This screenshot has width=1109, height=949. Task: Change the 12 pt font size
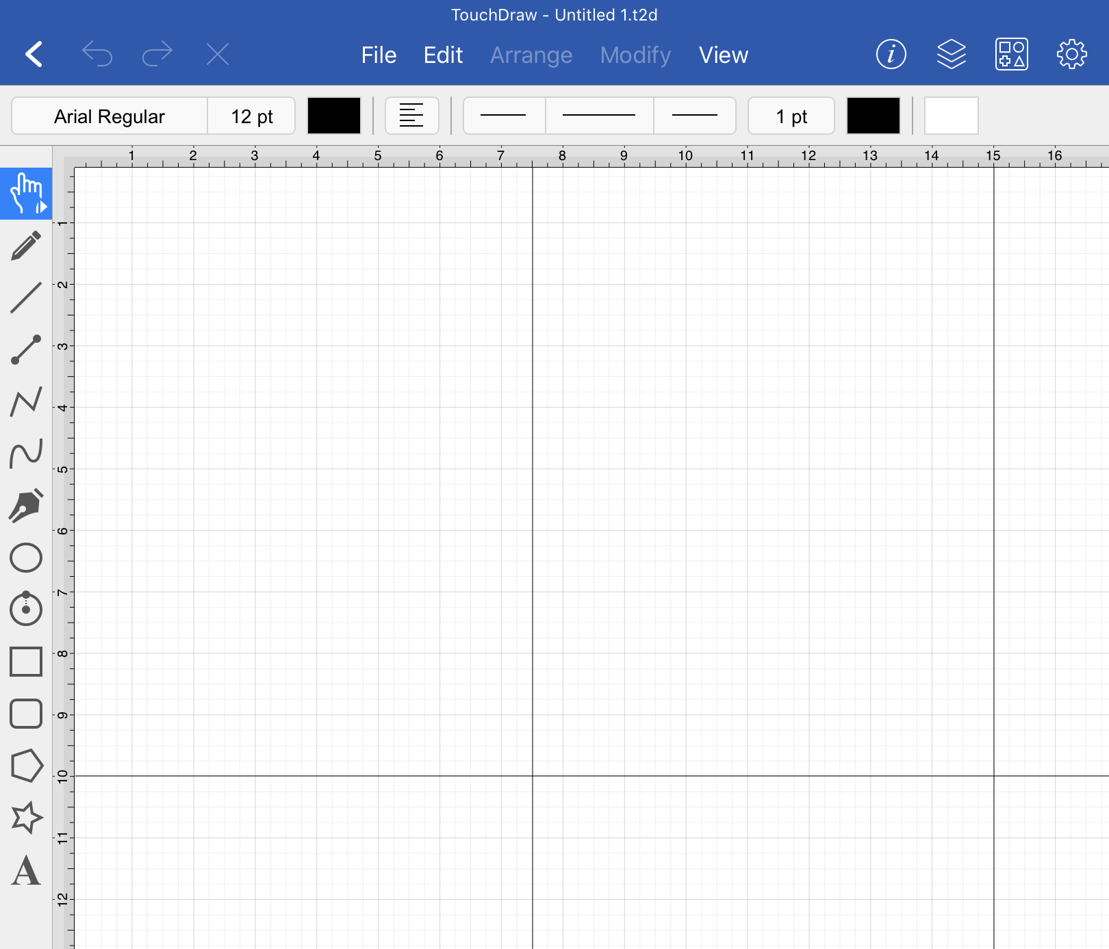tap(252, 116)
